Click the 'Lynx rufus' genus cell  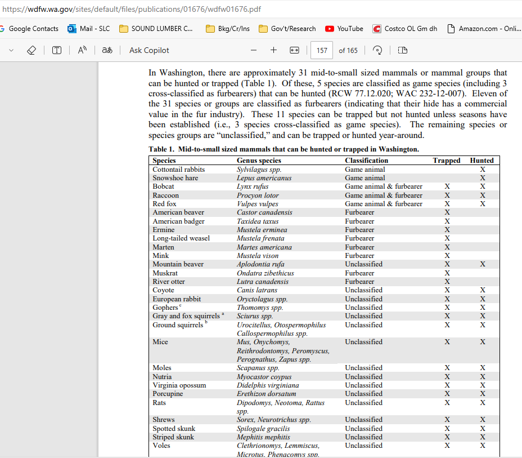click(253, 186)
